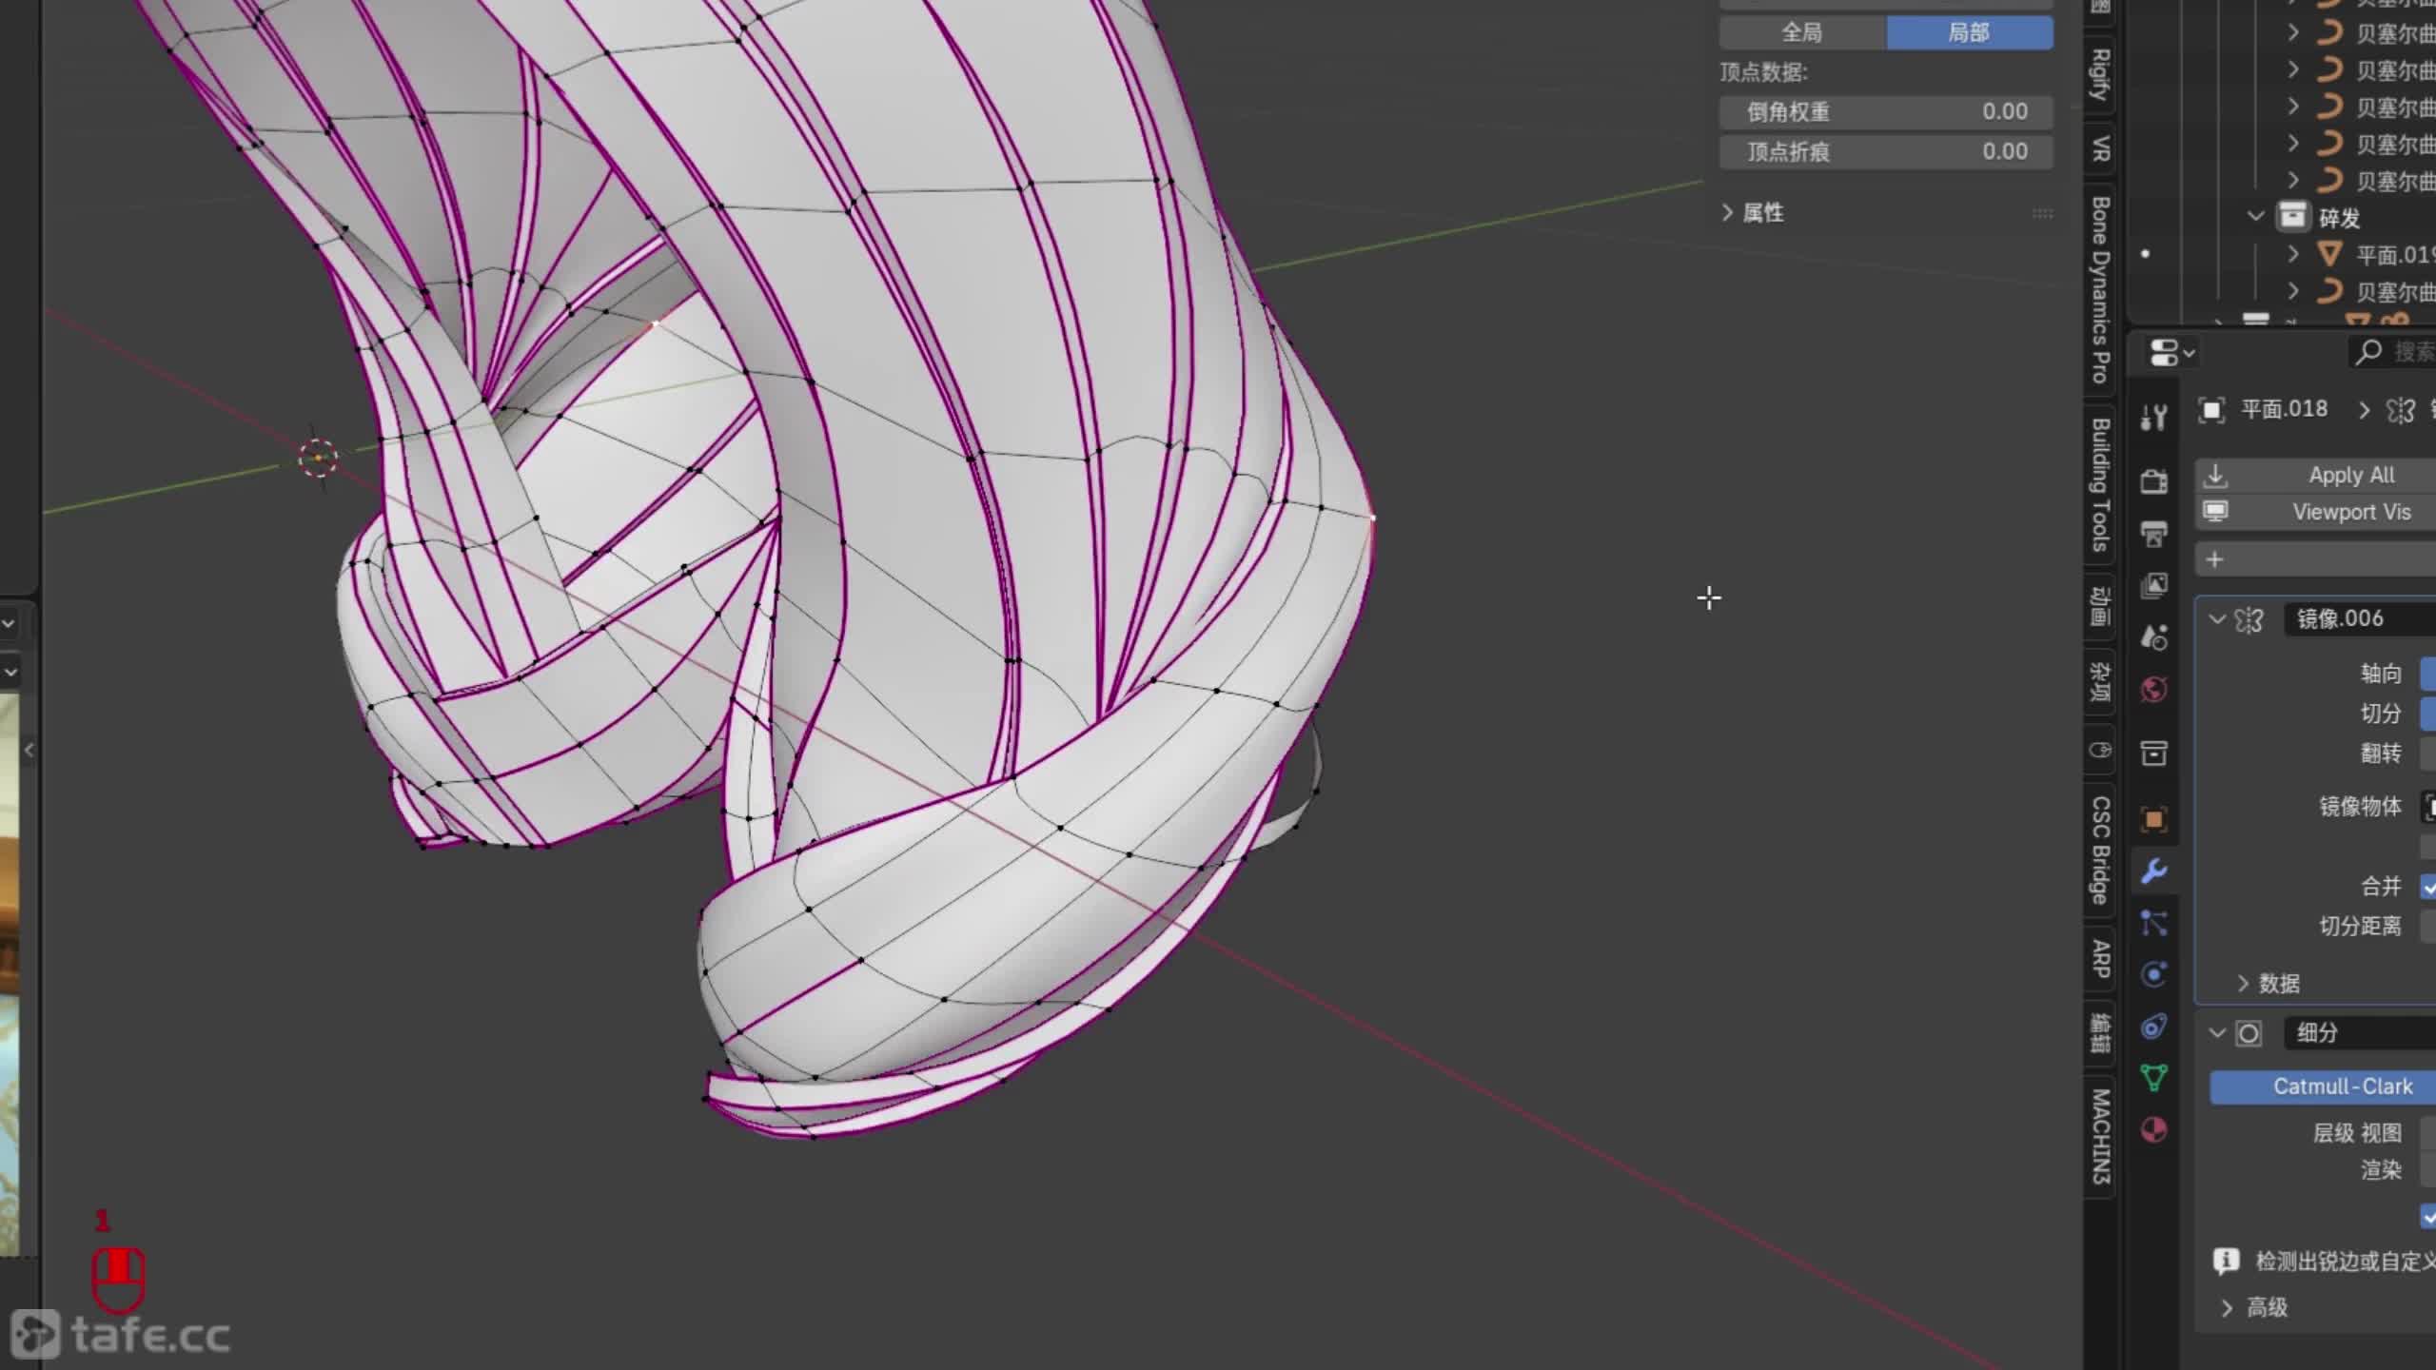Open the Tool properties tab icon
The width and height of the screenshot is (2436, 1370).
2154,417
